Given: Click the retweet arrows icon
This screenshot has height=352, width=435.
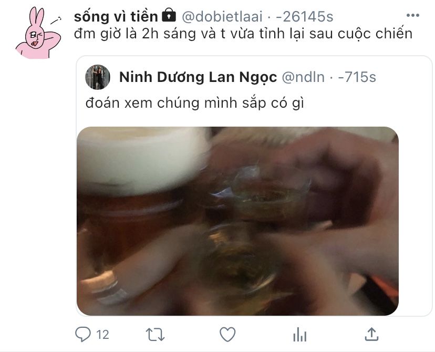Looking at the screenshot, I should tap(156, 334).
